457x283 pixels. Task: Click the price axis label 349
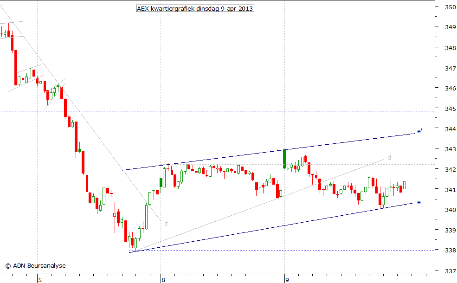[x=450, y=27]
